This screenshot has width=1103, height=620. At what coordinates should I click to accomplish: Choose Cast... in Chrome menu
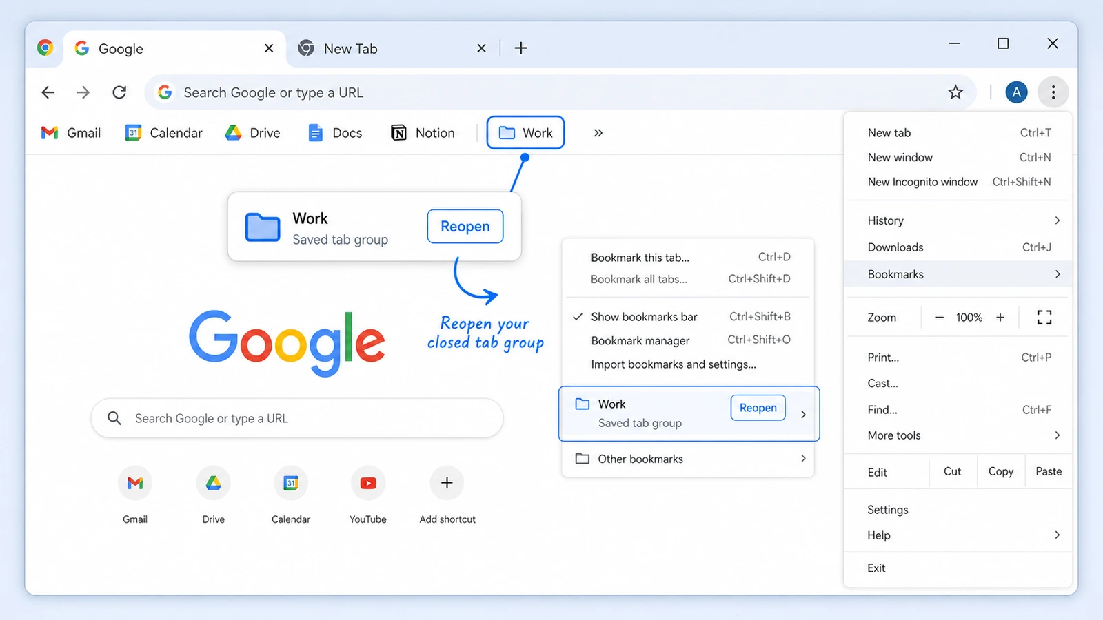click(x=958, y=384)
